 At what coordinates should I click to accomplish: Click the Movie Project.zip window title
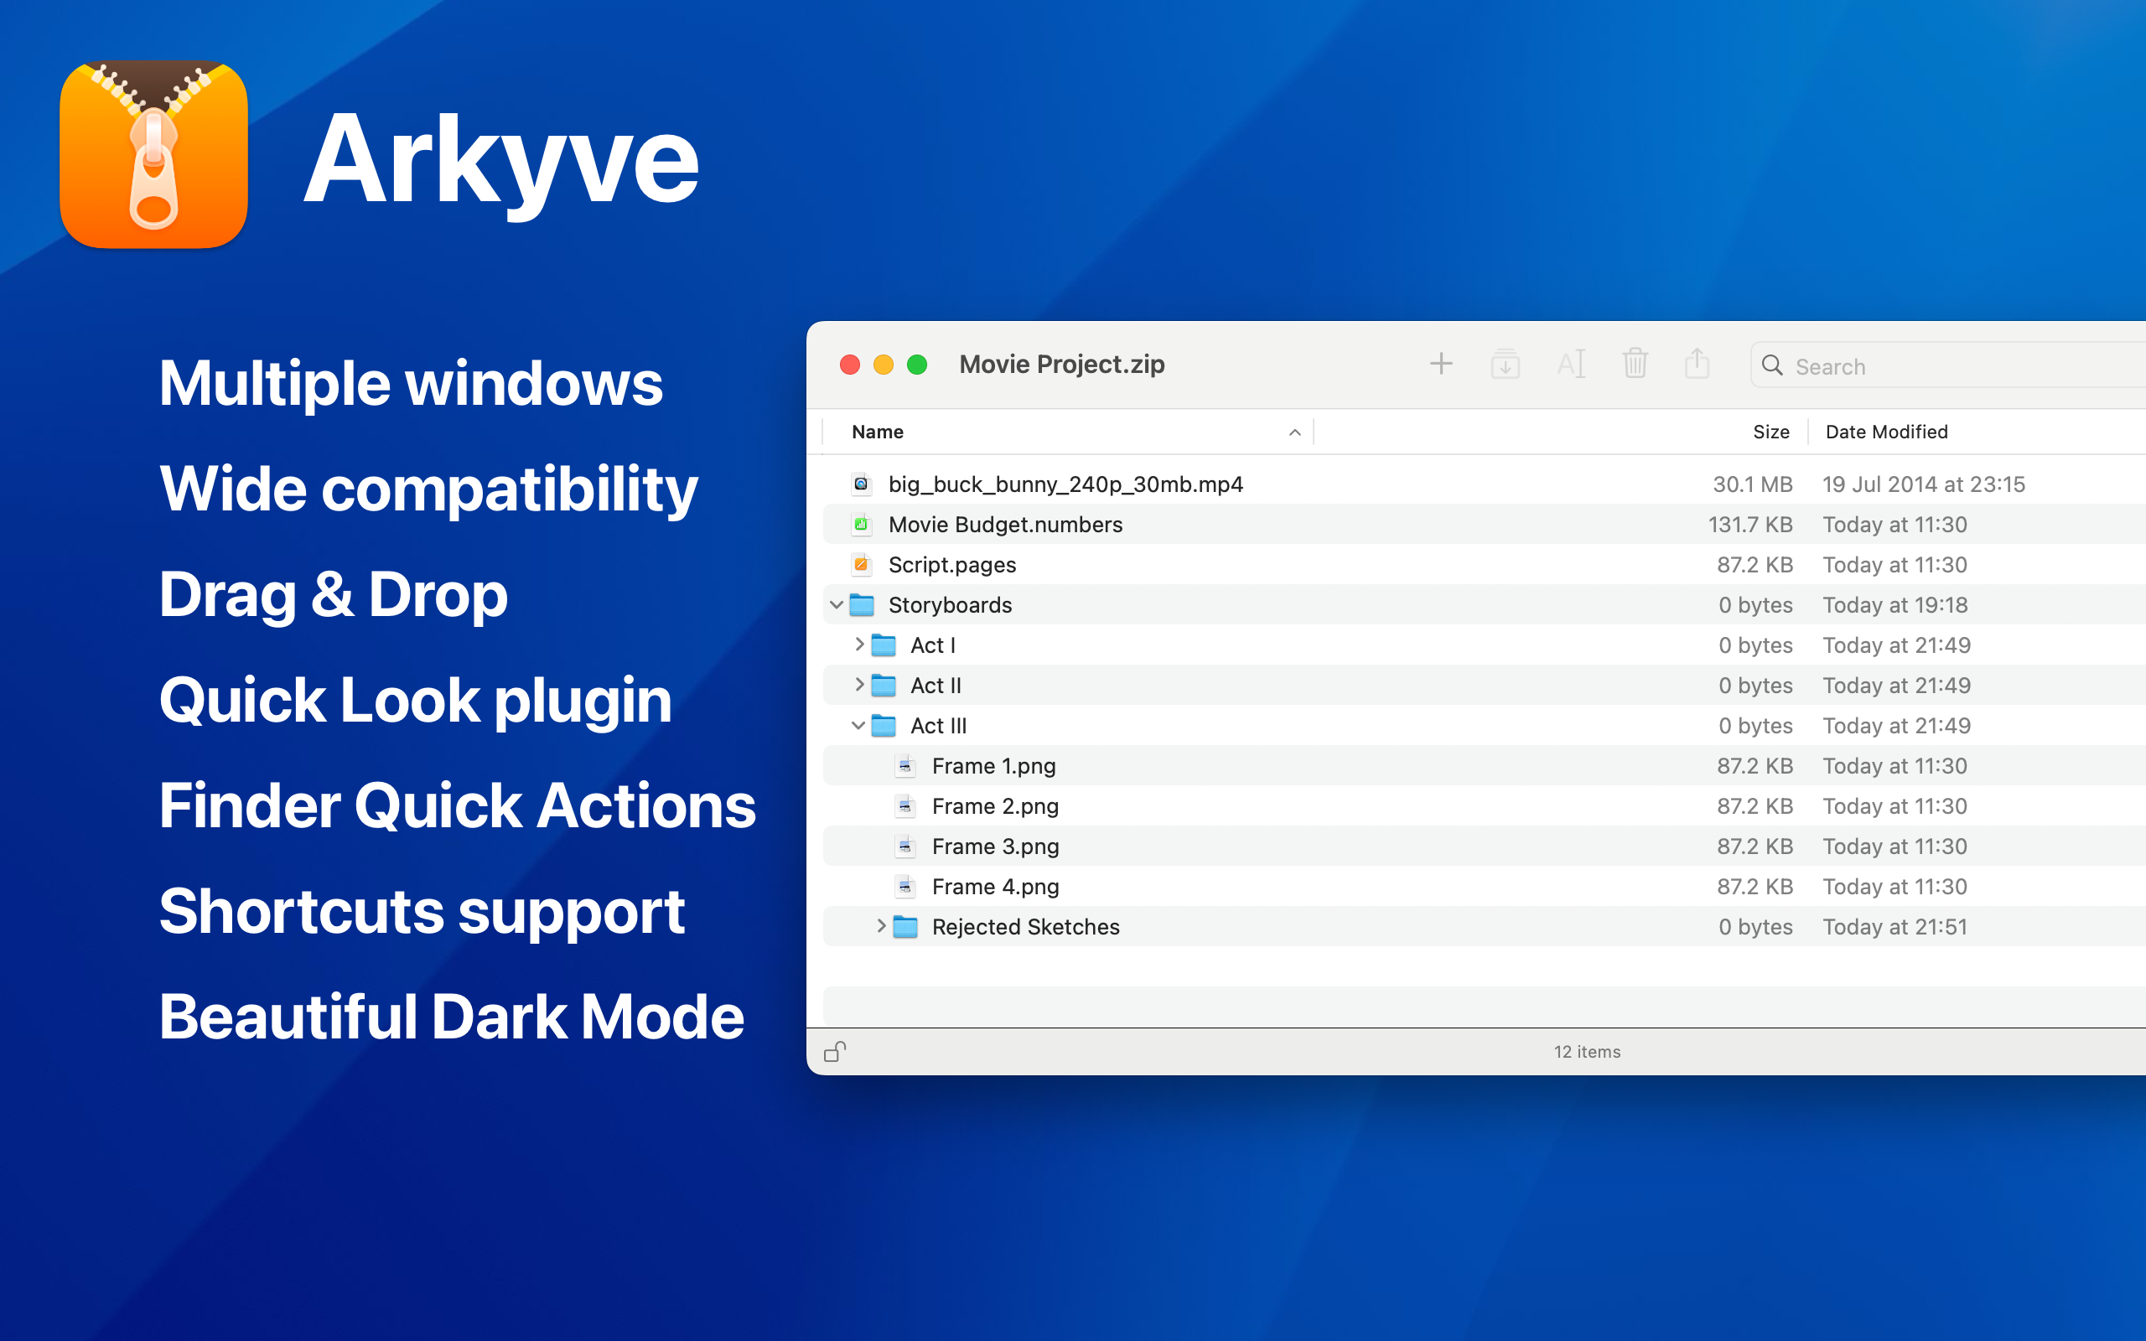coord(1061,365)
